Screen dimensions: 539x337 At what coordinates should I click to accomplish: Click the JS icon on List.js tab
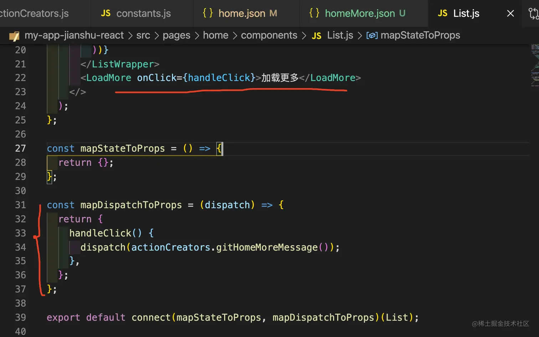tap(442, 14)
